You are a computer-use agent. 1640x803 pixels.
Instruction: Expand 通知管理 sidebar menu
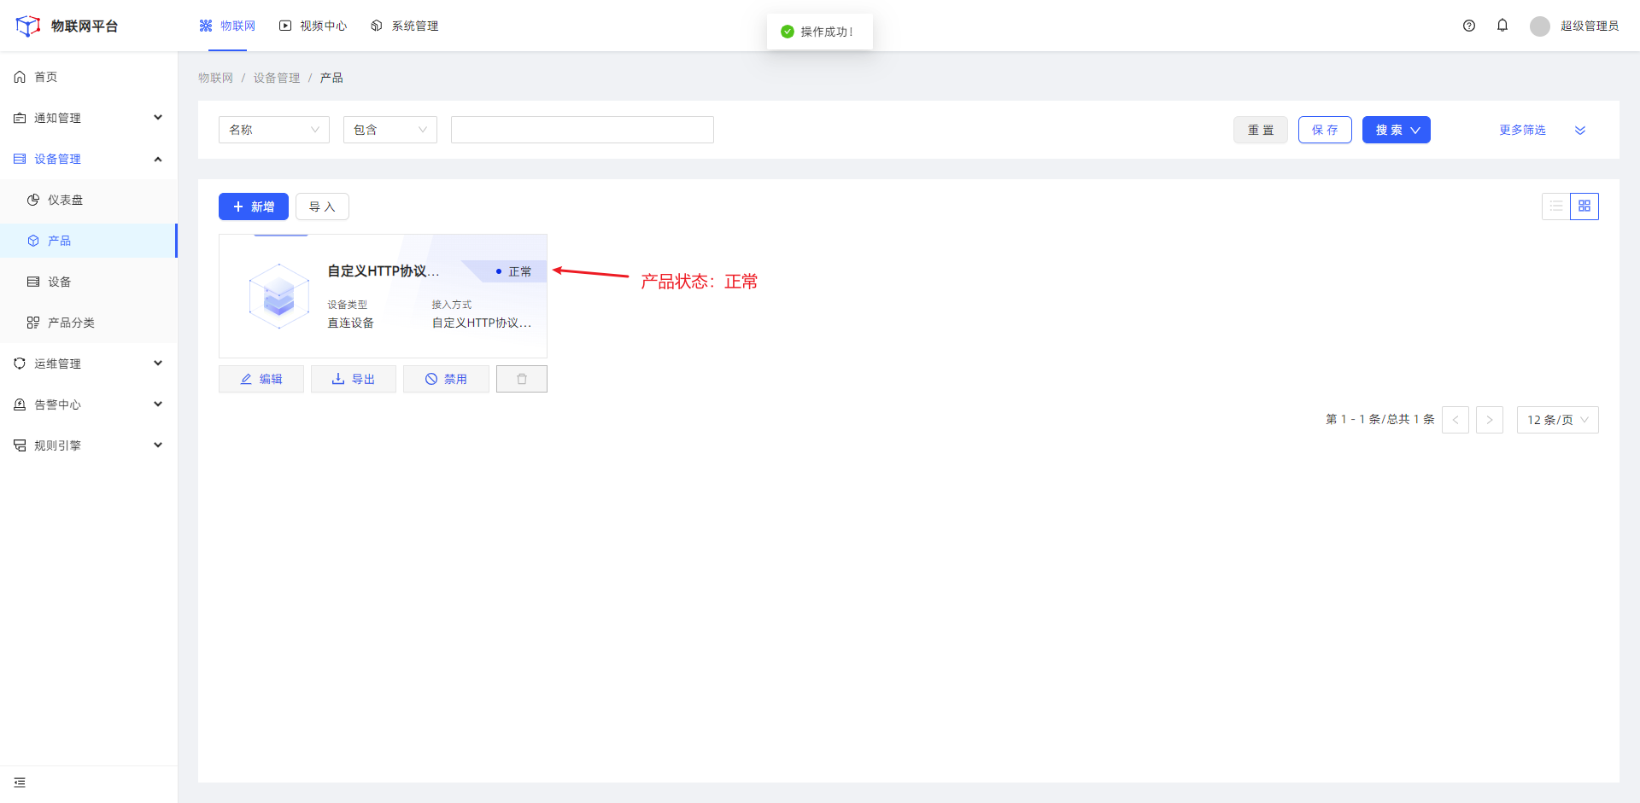point(89,118)
